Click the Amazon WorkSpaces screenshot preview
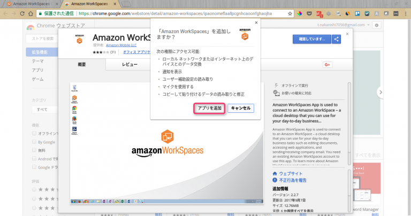This screenshot has height=216, width=411. coord(167,143)
